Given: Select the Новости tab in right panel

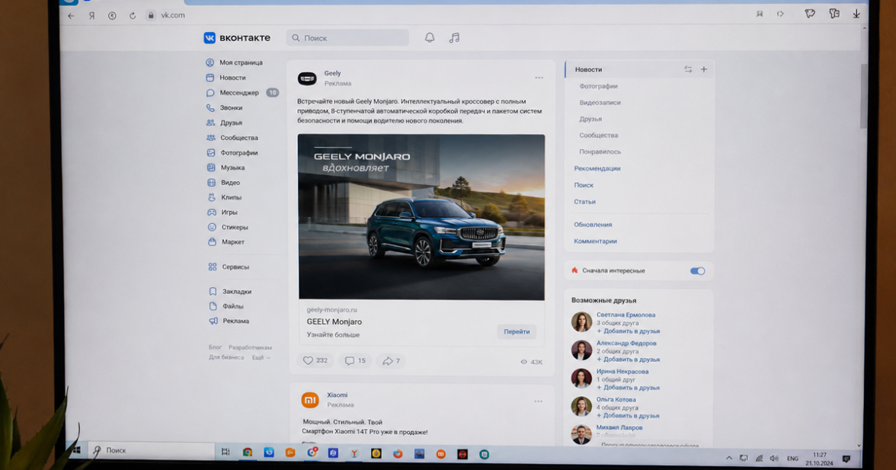Looking at the screenshot, I should click(588, 69).
